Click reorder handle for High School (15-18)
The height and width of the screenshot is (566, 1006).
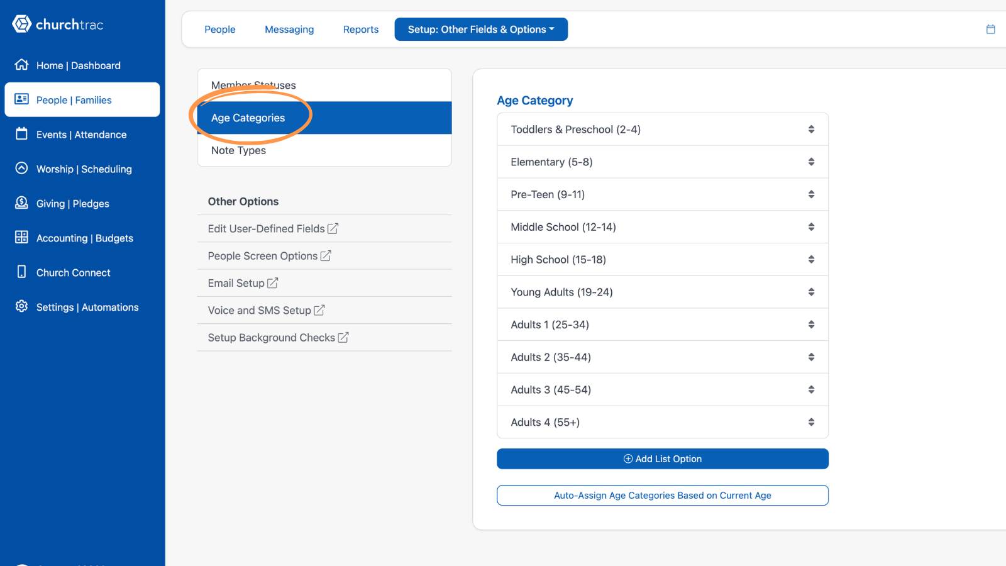tap(811, 259)
